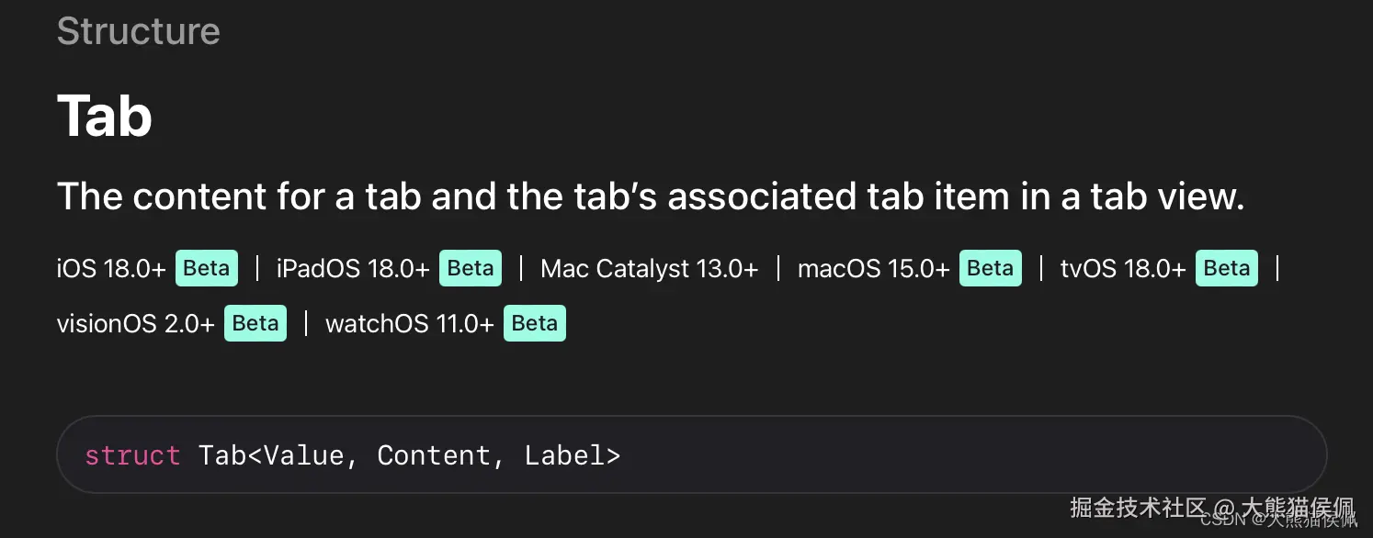Click Tab<Value, Content, Label> in code block
Viewport: 1373px width, 538px height.
(409, 455)
